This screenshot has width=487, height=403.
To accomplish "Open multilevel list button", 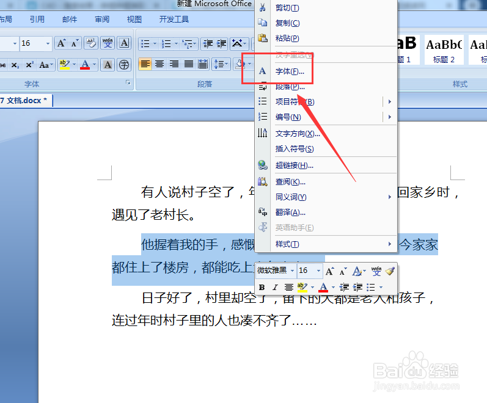I will click(189, 44).
